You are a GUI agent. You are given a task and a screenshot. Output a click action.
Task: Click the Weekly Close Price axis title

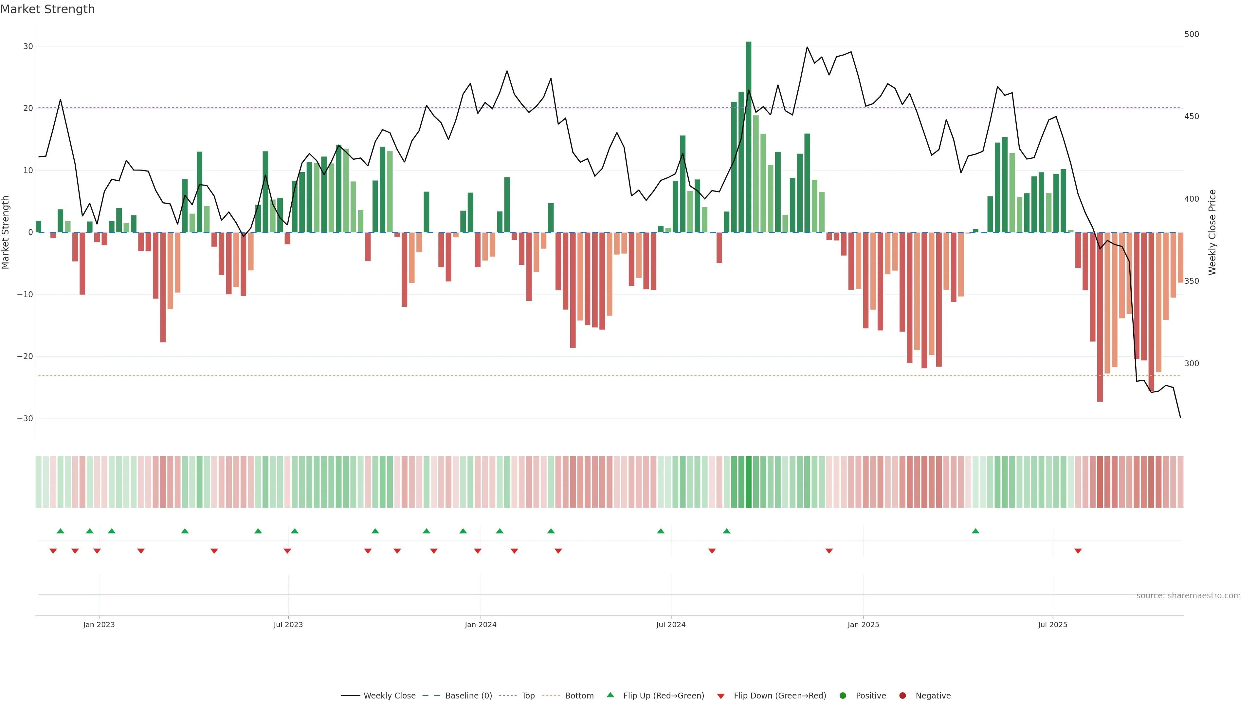[x=1212, y=232]
